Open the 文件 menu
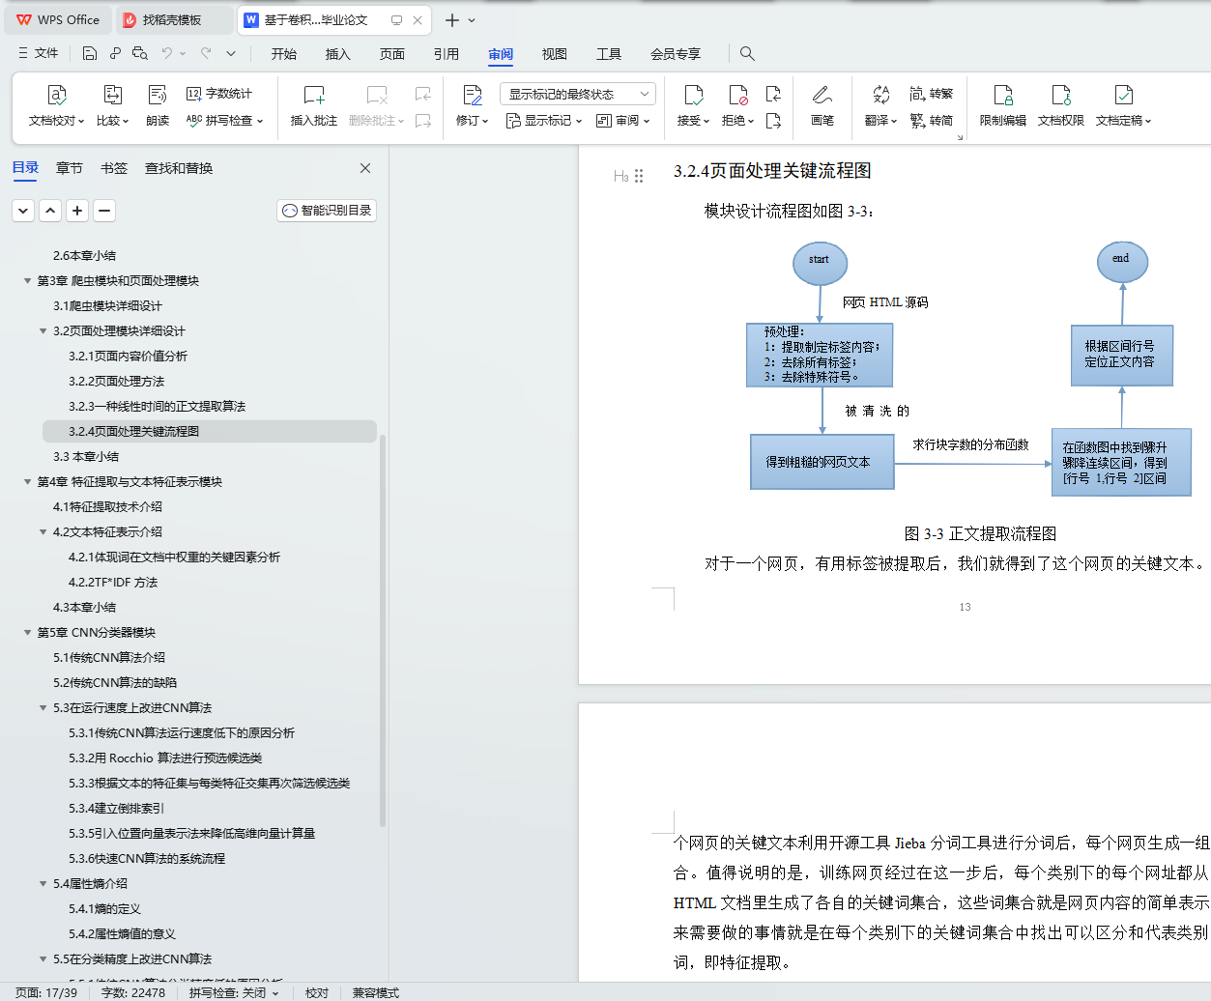The height and width of the screenshot is (1001, 1211). tap(39, 53)
